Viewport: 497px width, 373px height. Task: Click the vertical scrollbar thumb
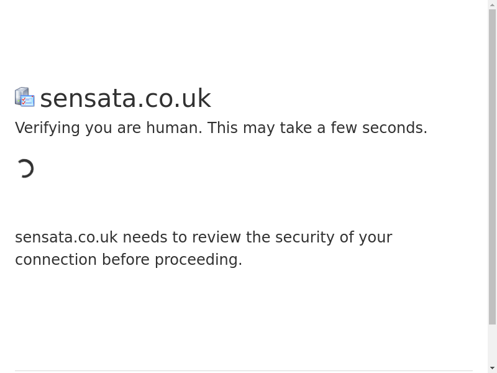[x=492, y=167]
